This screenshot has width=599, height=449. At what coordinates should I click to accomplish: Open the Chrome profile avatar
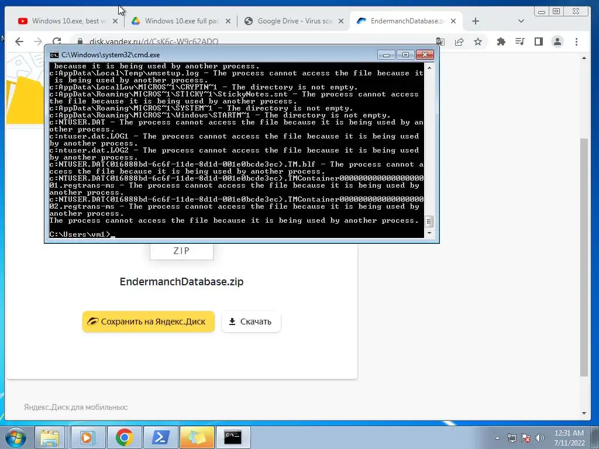tap(557, 42)
